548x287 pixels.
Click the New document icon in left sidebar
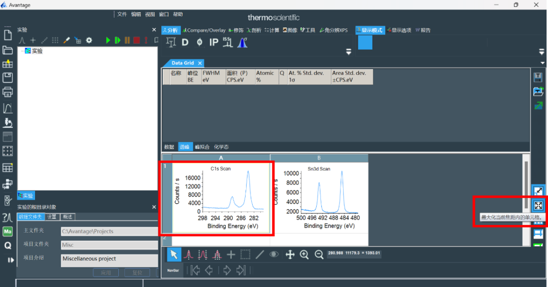8,35
